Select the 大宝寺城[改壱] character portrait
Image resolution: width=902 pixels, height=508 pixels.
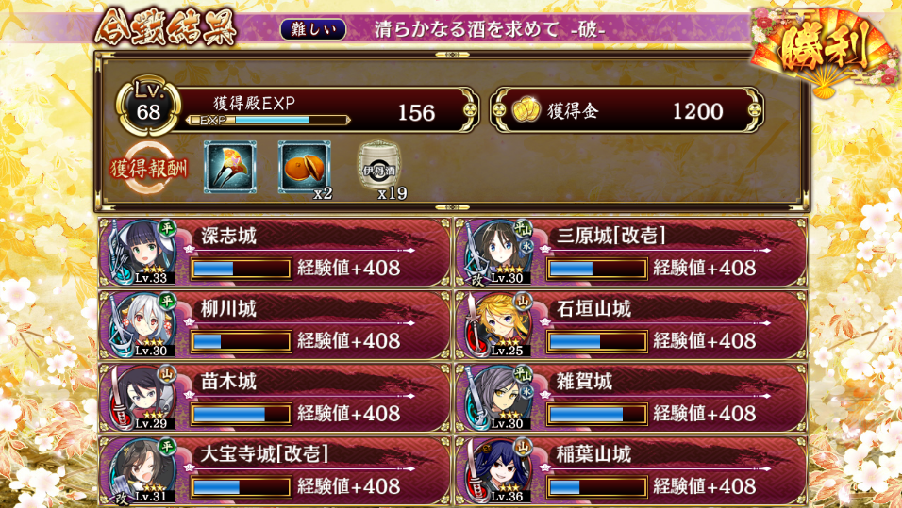point(142,470)
